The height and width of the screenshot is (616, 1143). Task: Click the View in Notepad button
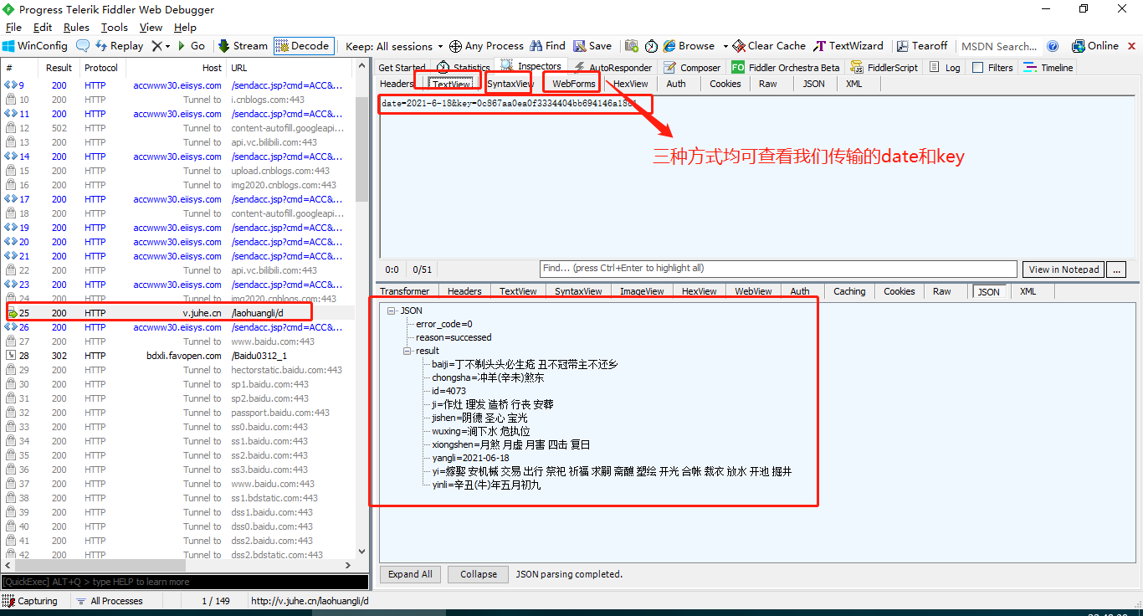pos(1064,269)
